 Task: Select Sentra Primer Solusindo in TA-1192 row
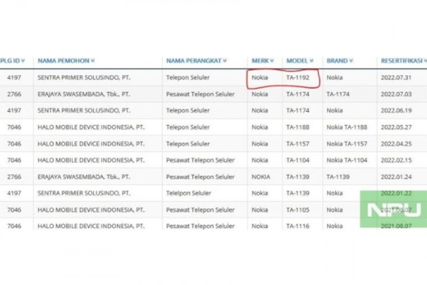click(x=84, y=78)
